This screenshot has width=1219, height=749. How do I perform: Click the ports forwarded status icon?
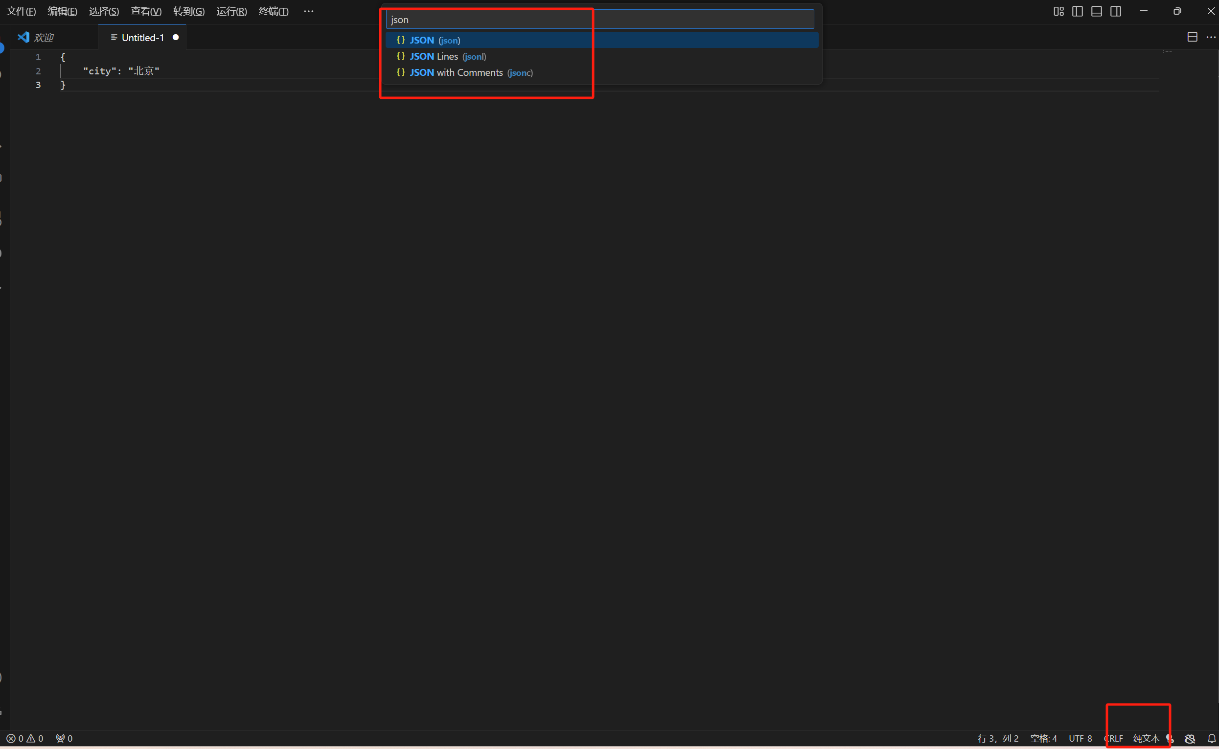pos(64,738)
